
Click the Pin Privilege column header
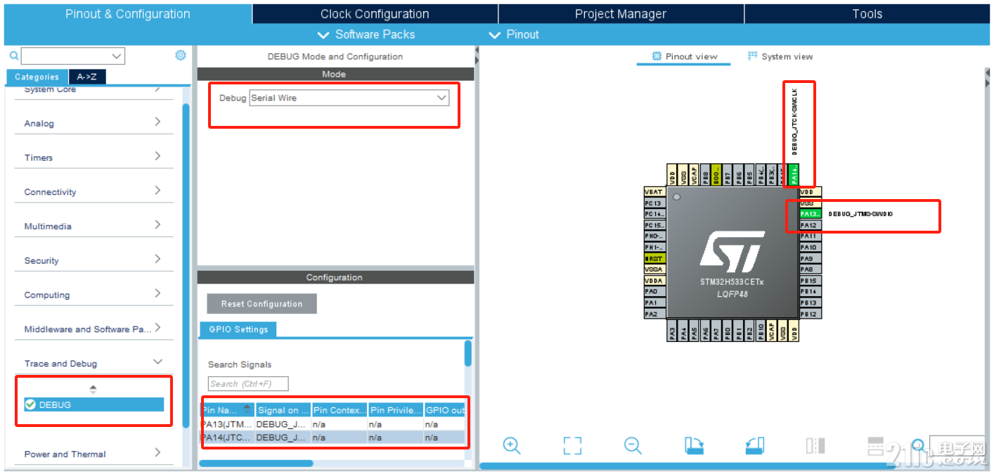click(396, 410)
